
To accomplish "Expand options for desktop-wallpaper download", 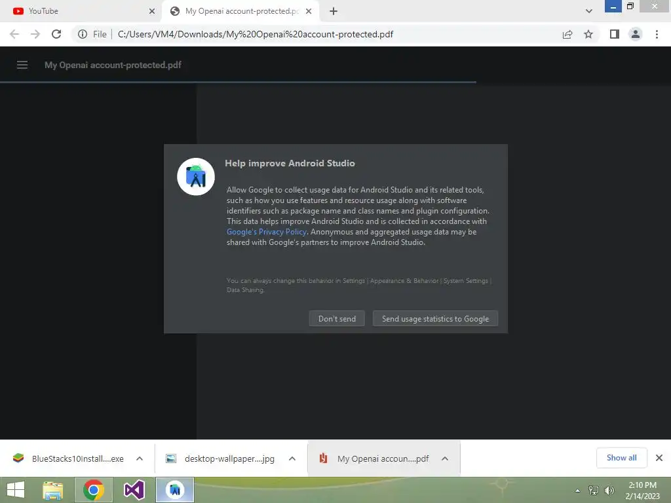I will [292, 458].
